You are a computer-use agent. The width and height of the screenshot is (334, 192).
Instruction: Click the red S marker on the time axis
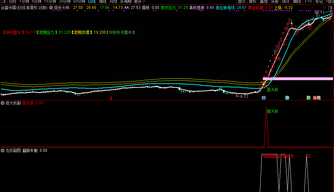pos(111,98)
